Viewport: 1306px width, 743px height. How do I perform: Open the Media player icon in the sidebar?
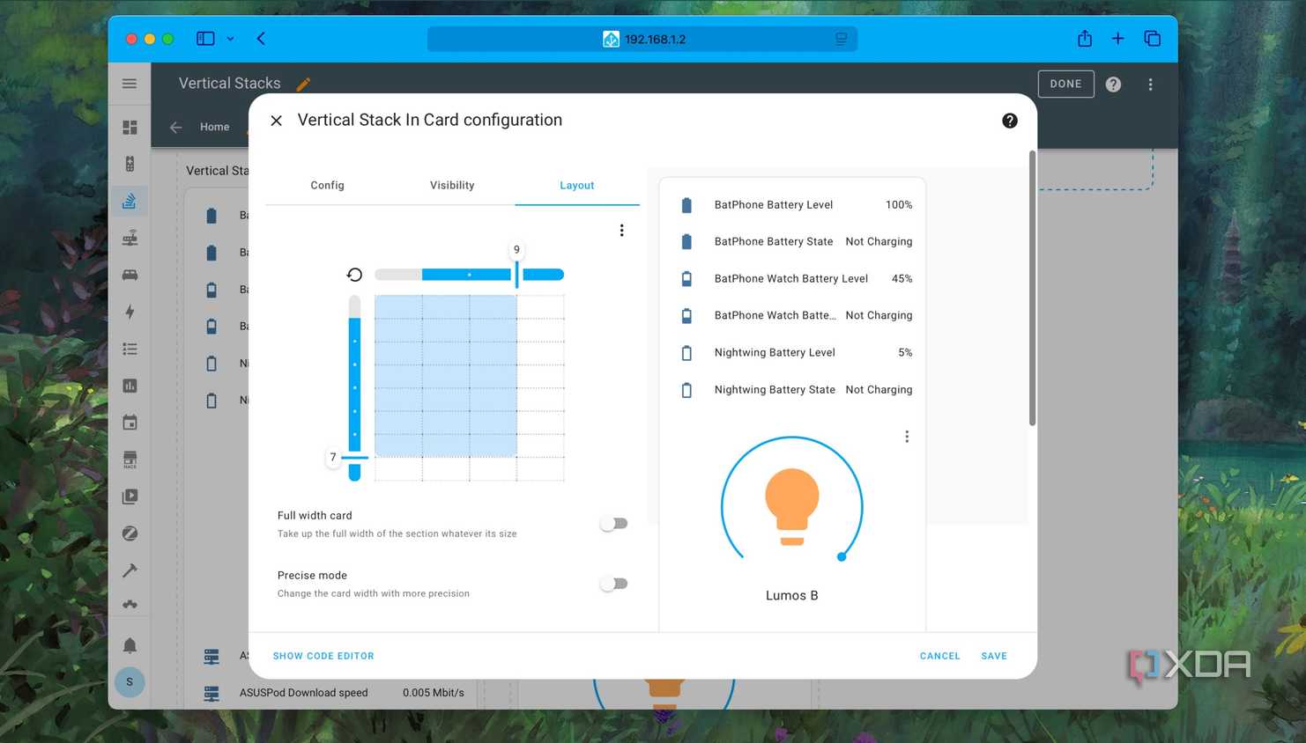click(x=130, y=497)
